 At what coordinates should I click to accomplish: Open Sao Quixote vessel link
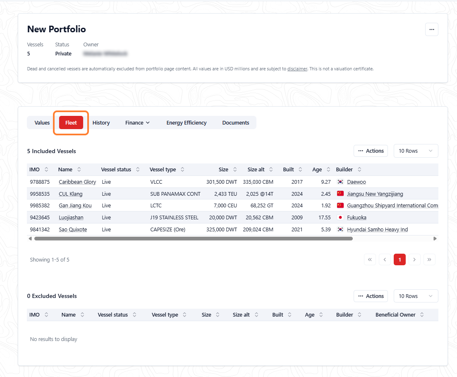[x=73, y=229]
